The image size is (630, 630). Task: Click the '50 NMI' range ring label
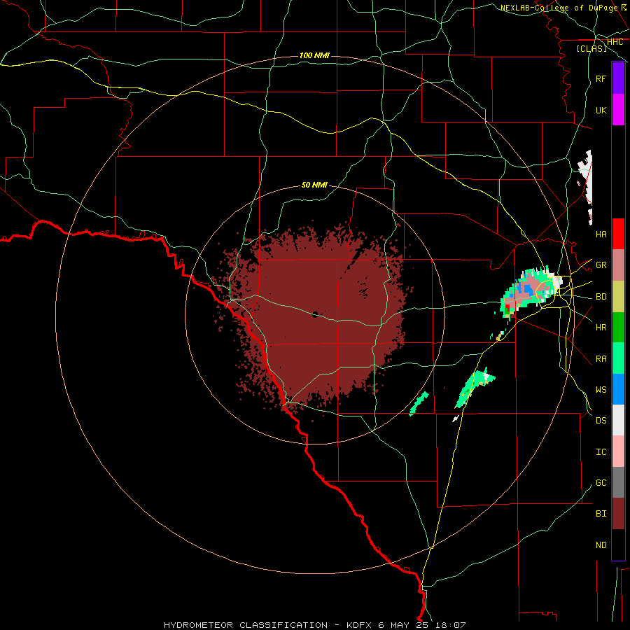pyautogui.click(x=314, y=185)
